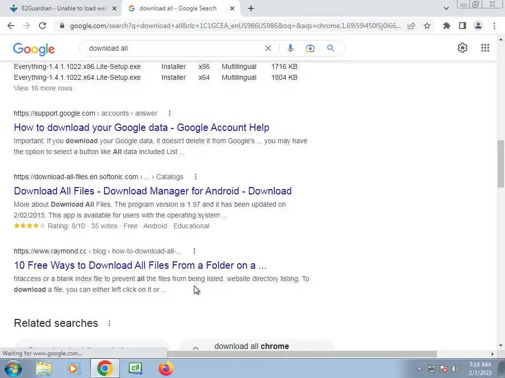Click the vertical scrollbar thumb

pos(501,163)
